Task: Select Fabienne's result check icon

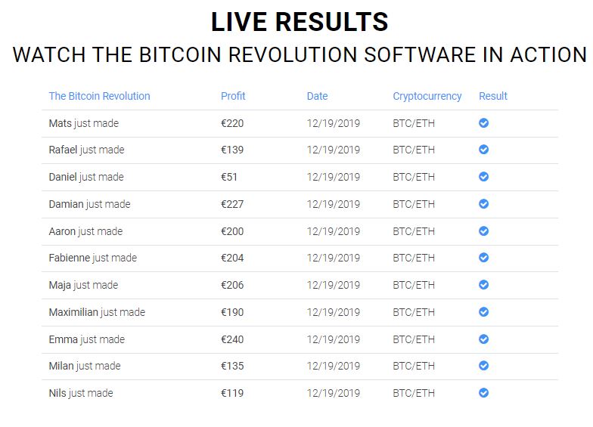Action: (x=483, y=257)
